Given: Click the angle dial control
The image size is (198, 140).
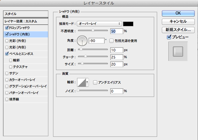Looking at the screenshot, I should tap(82, 41).
